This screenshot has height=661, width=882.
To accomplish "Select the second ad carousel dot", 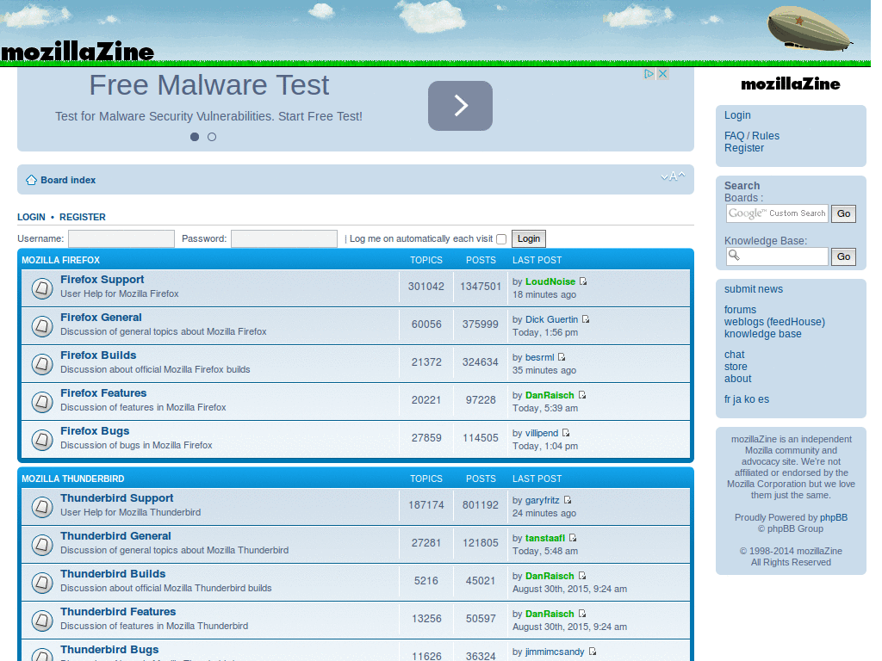I will pyautogui.click(x=212, y=137).
